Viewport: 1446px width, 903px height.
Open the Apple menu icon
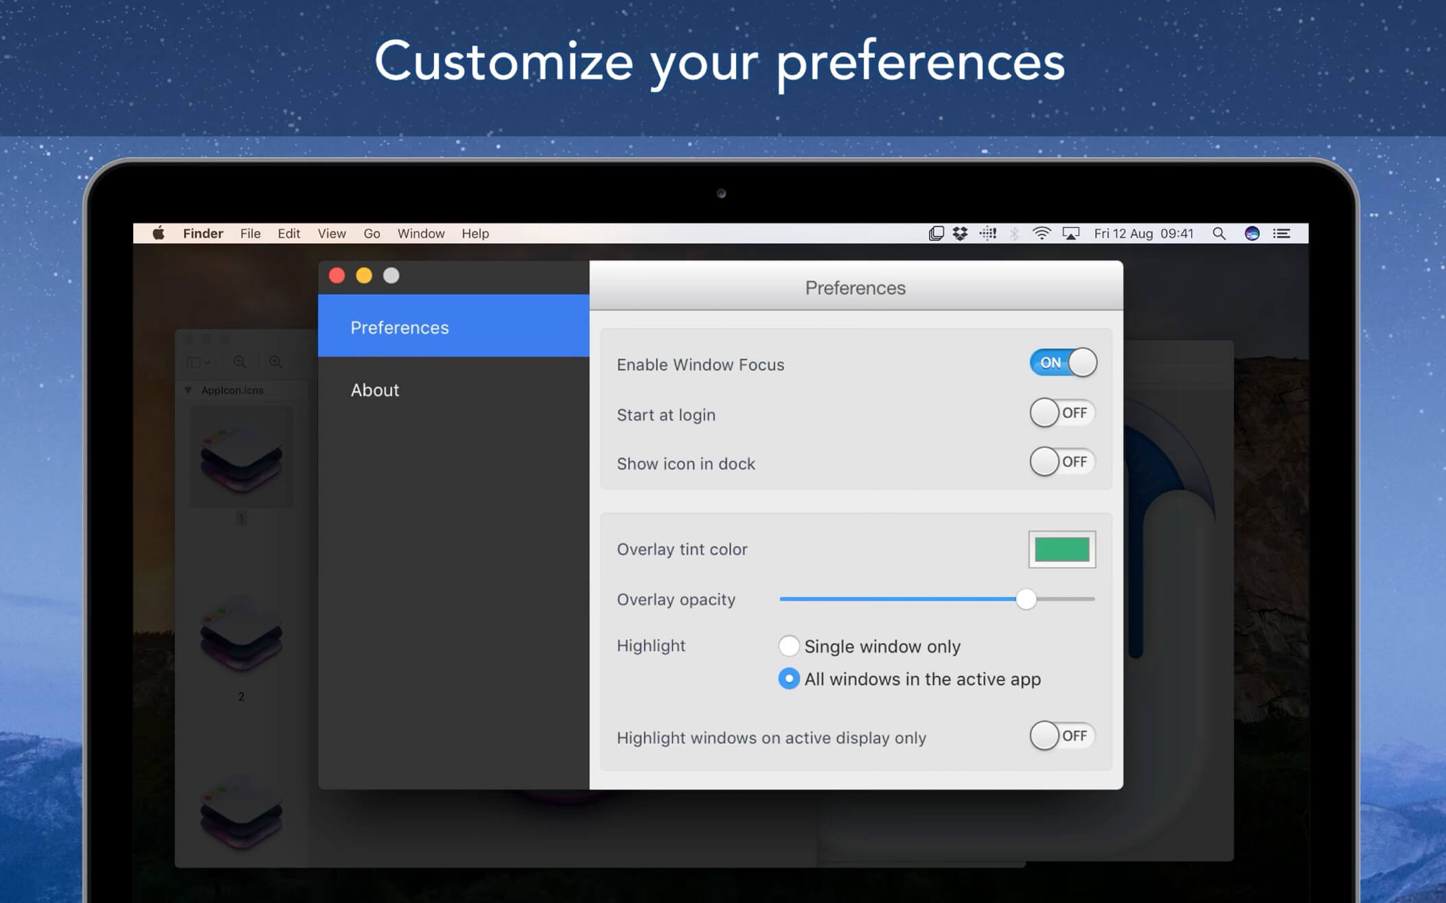(159, 233)
